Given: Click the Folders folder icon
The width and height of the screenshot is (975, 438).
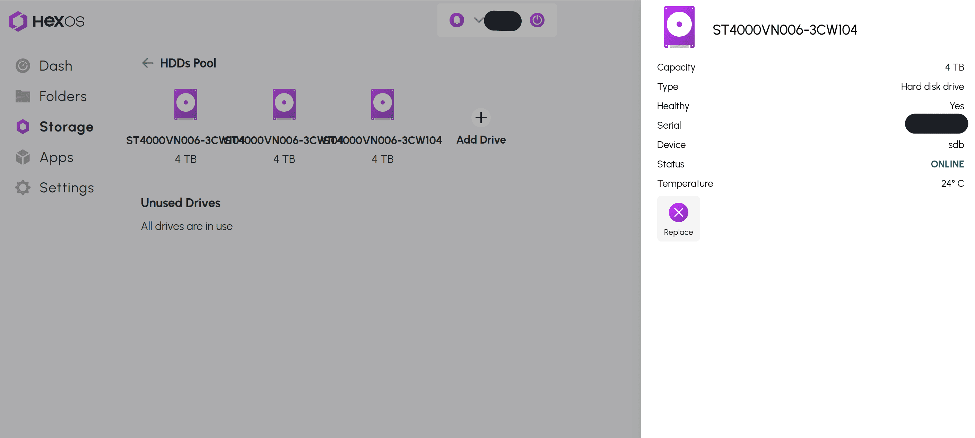Looking at the screenshot, I should click(x=23, y=97).
